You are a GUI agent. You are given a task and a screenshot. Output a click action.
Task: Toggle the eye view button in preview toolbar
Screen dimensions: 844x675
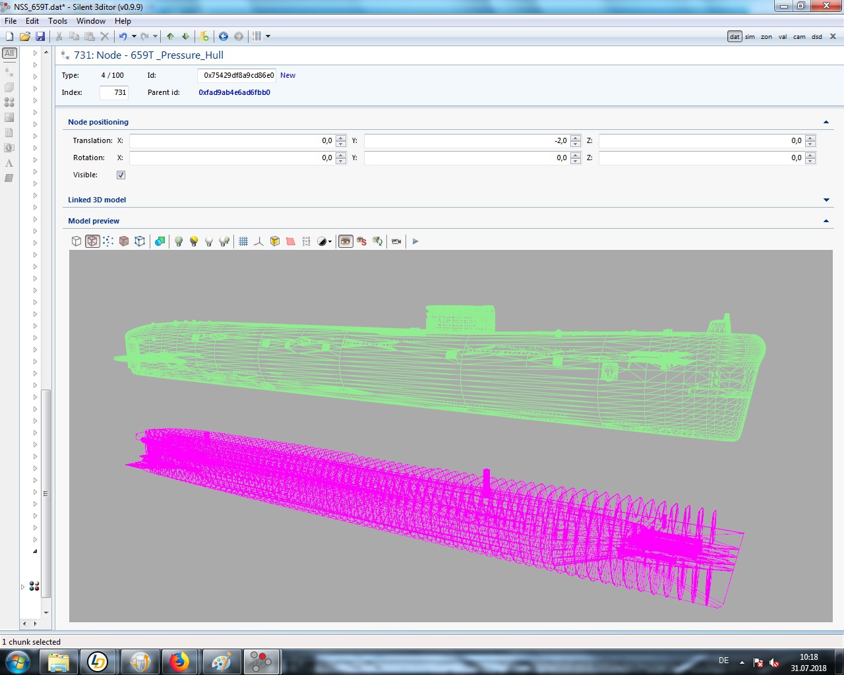(x=346, y=241)
